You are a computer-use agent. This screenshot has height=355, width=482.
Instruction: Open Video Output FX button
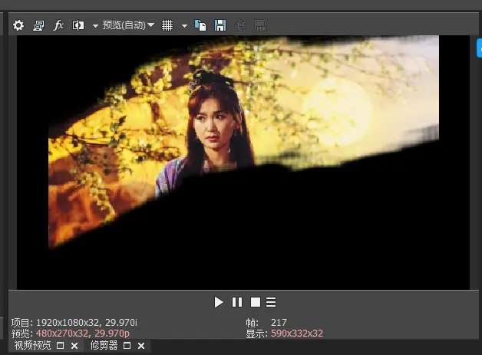click(x=58, y=25)
